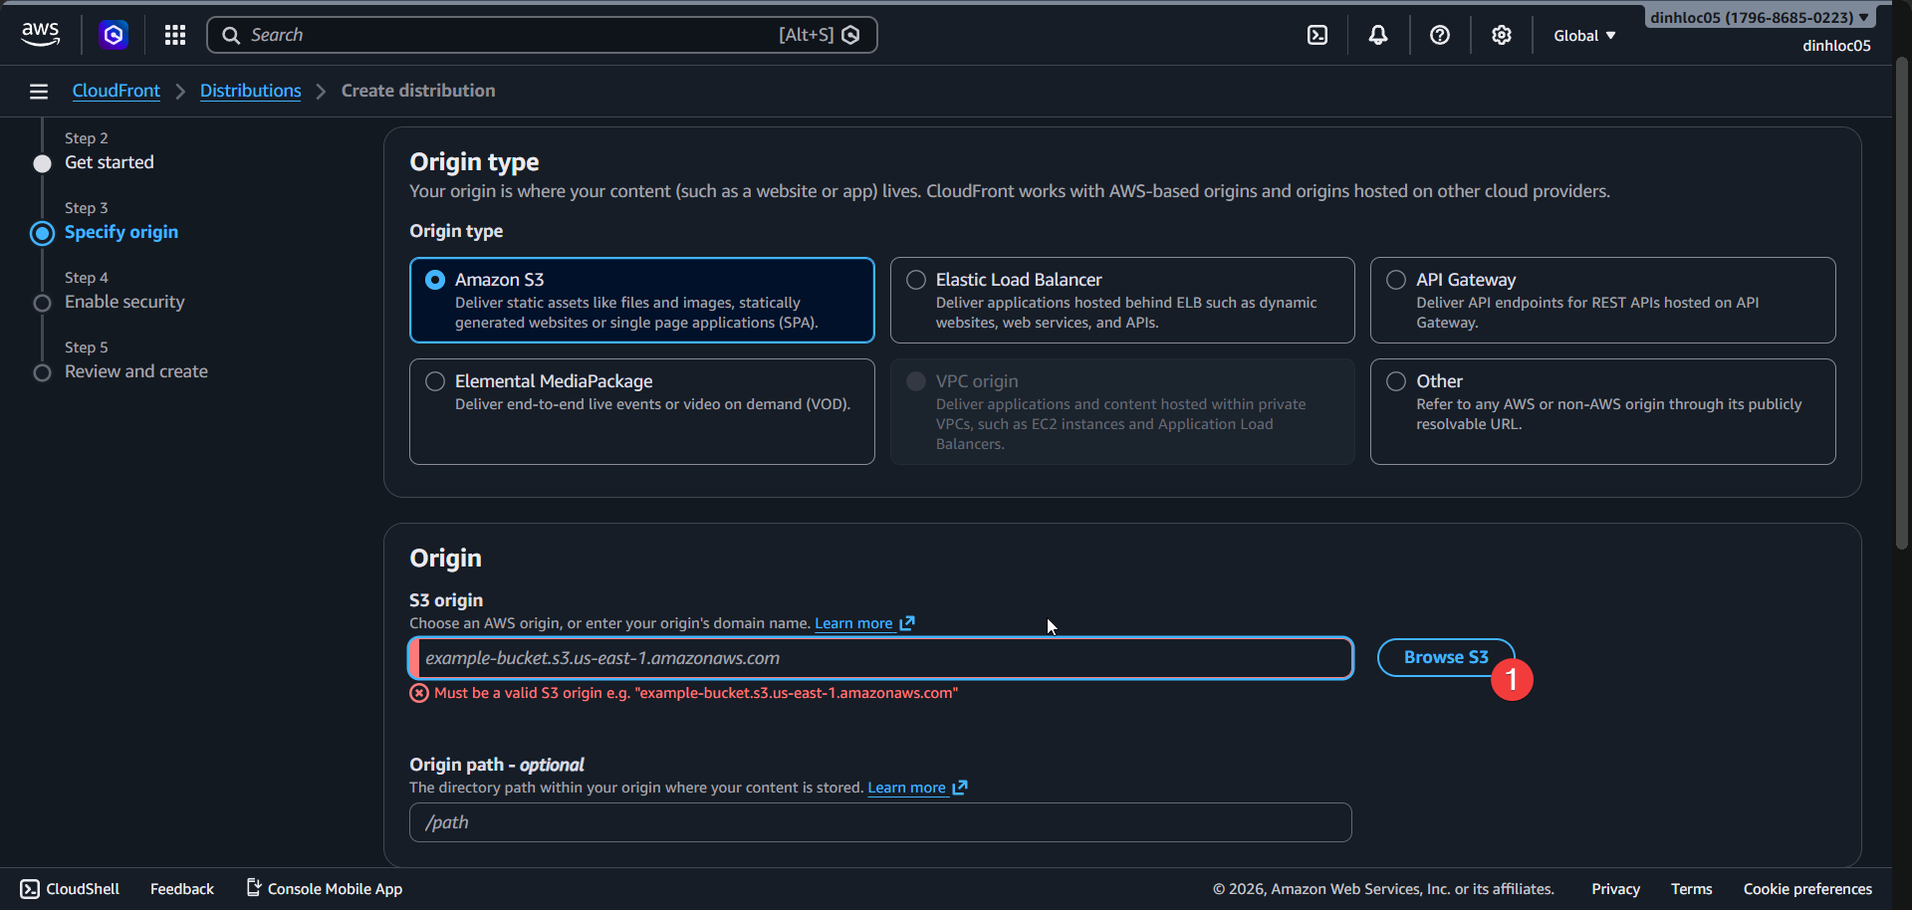Open the side navigation with the hamburger menu
This screenshot has width=1912, height=910.
(x=38, y=91)
